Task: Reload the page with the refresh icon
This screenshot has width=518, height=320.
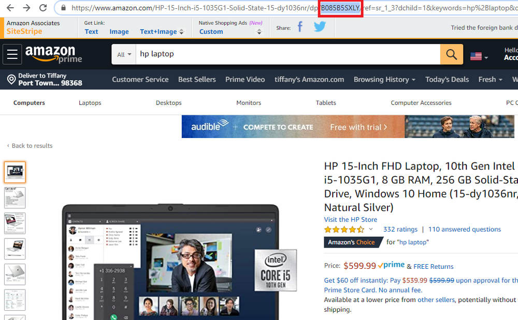Action: [x=43, y=8]
